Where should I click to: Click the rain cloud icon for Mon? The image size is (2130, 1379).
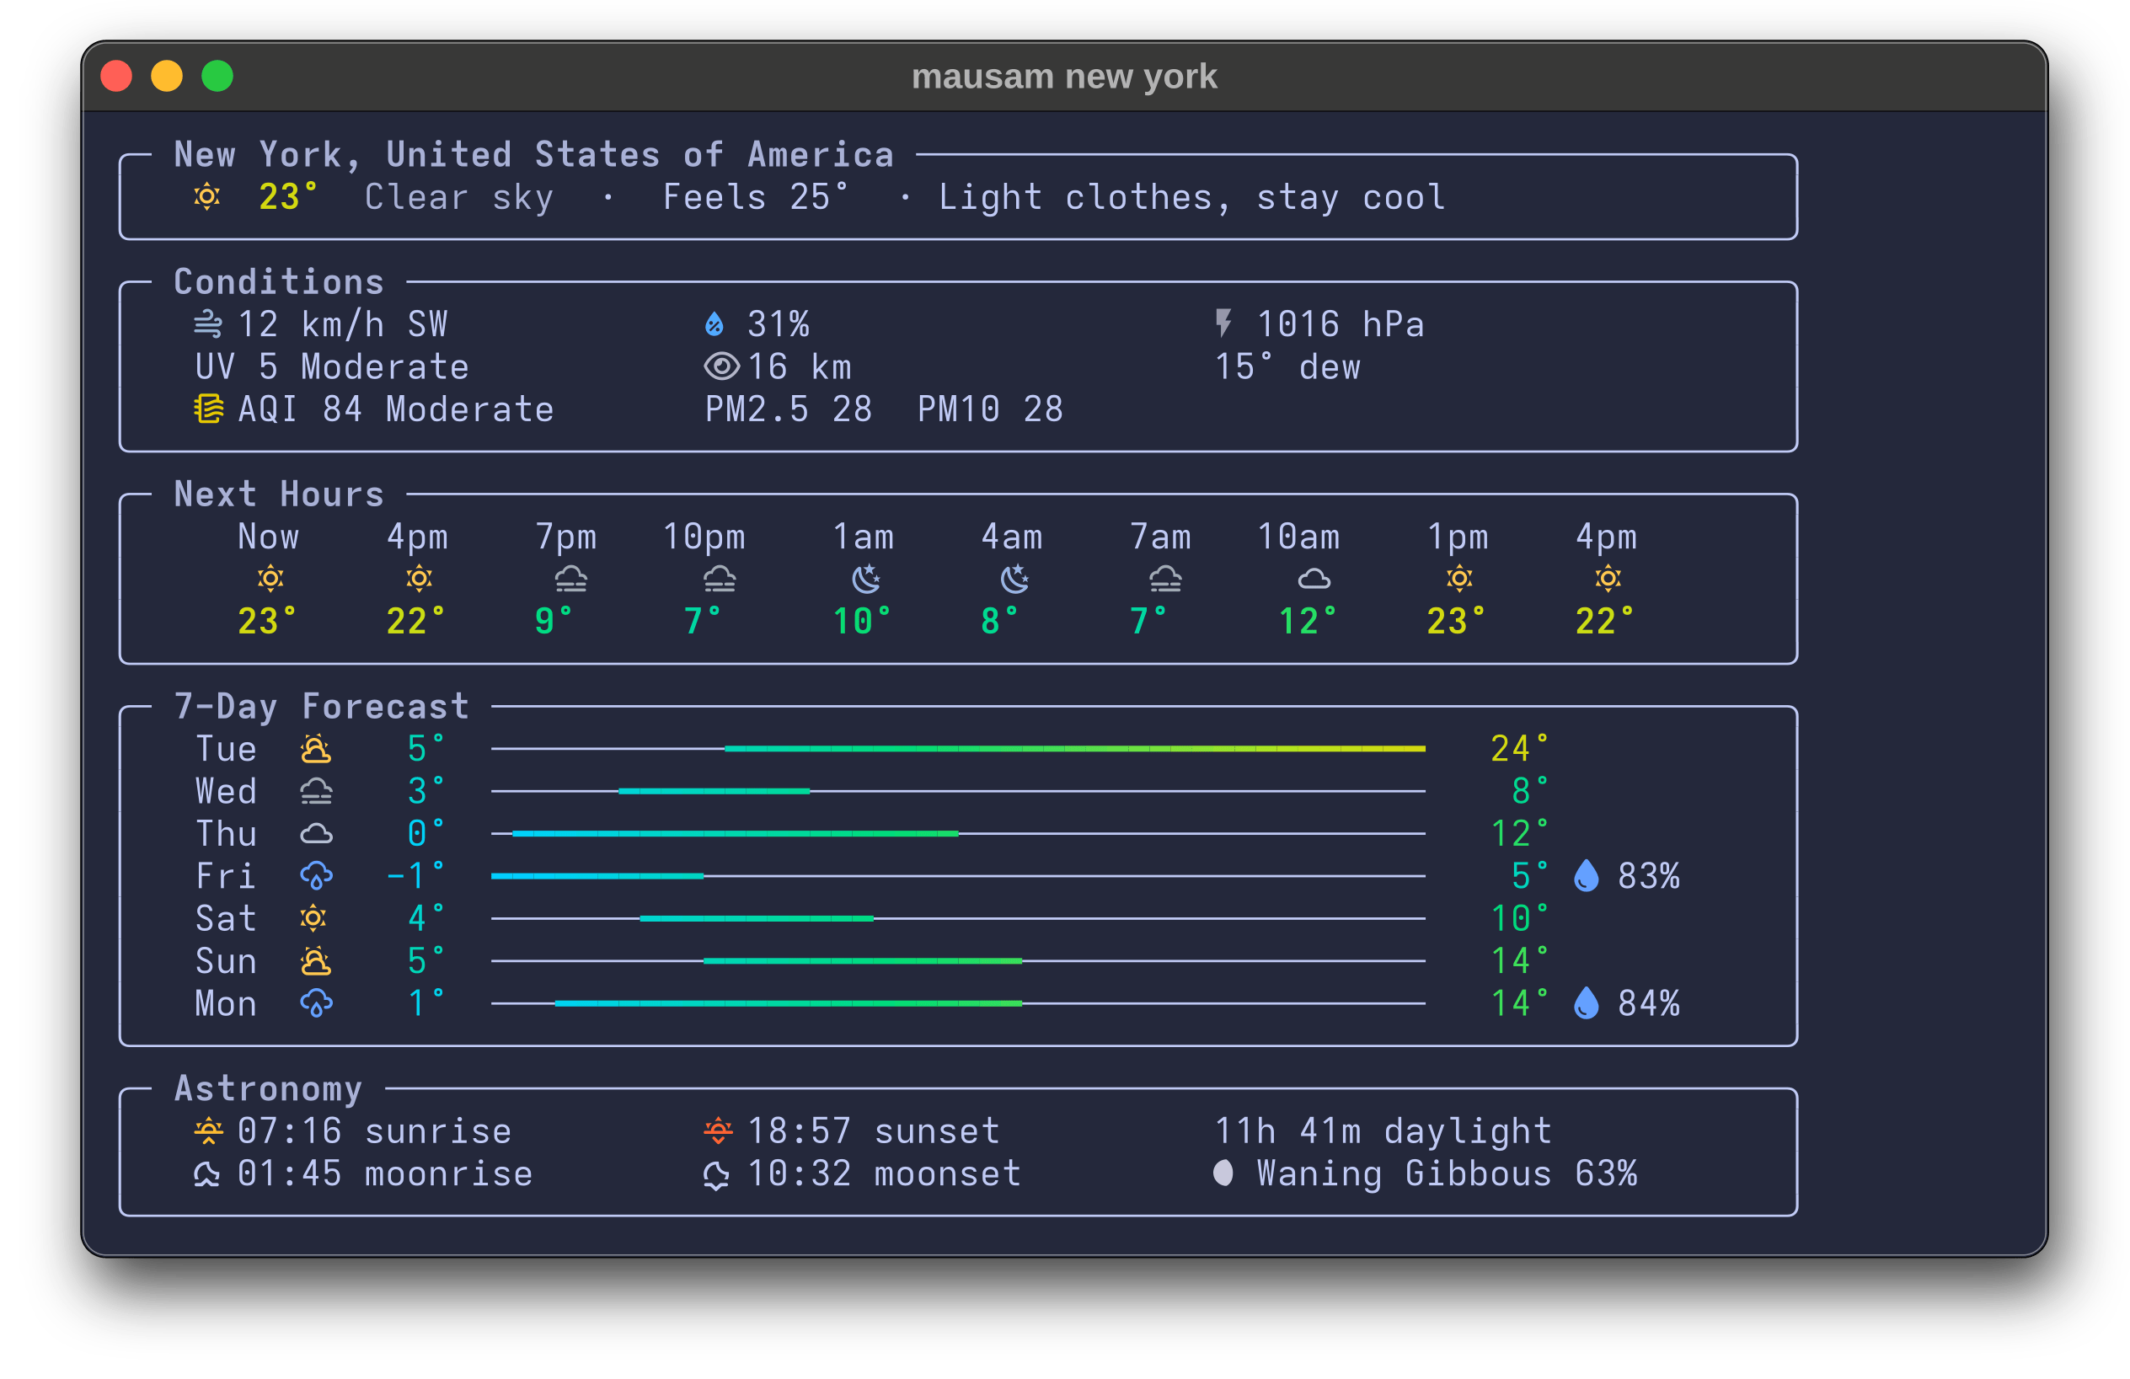coord(316,1003)
